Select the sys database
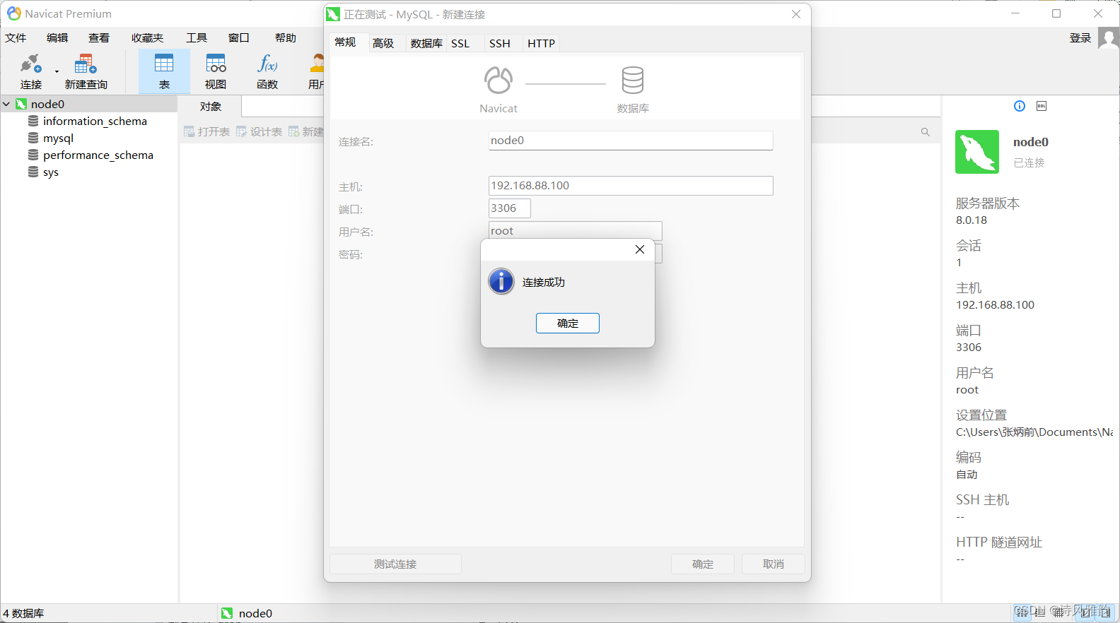 click(x=50, y=172)
